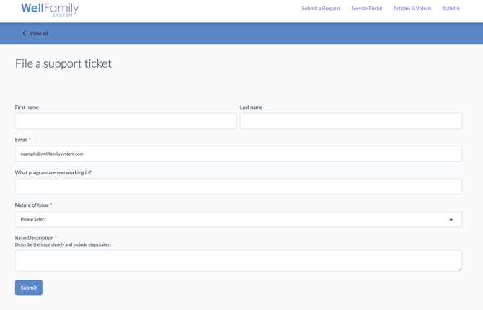483x310 pixels.
Task: Grab the Issue Description resize handle
Action: (x=460, y=269)
